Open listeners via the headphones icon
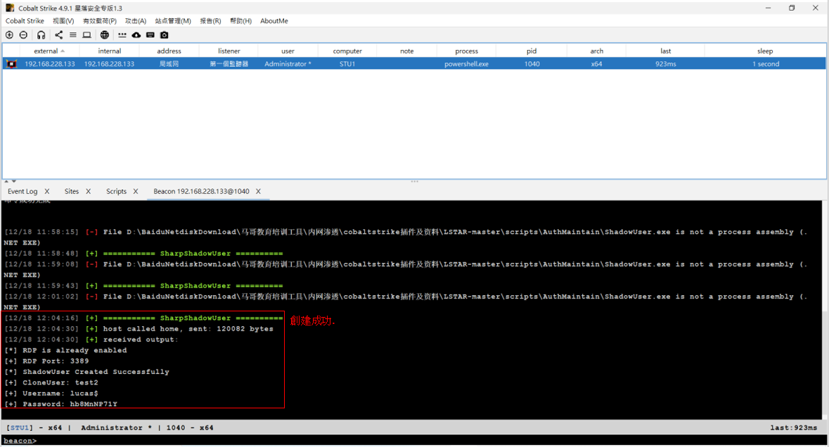Viewport: 829px width, 447px height. tap(41, 35)
